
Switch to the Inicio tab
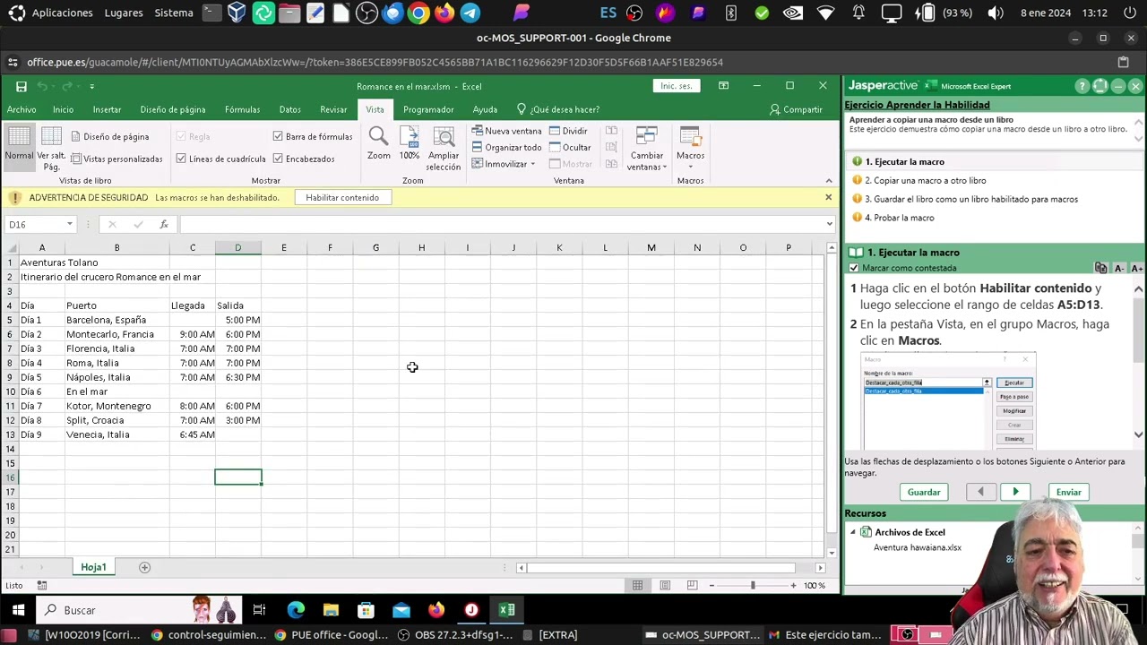(63, 109)
